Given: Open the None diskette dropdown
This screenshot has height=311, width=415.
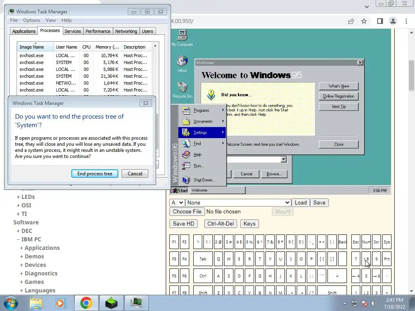Looking at the screenshot, I should (238, 202).
